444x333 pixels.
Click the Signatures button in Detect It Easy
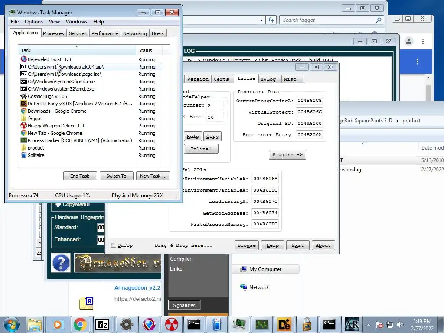pyautogui.click(x=184, y=305)
